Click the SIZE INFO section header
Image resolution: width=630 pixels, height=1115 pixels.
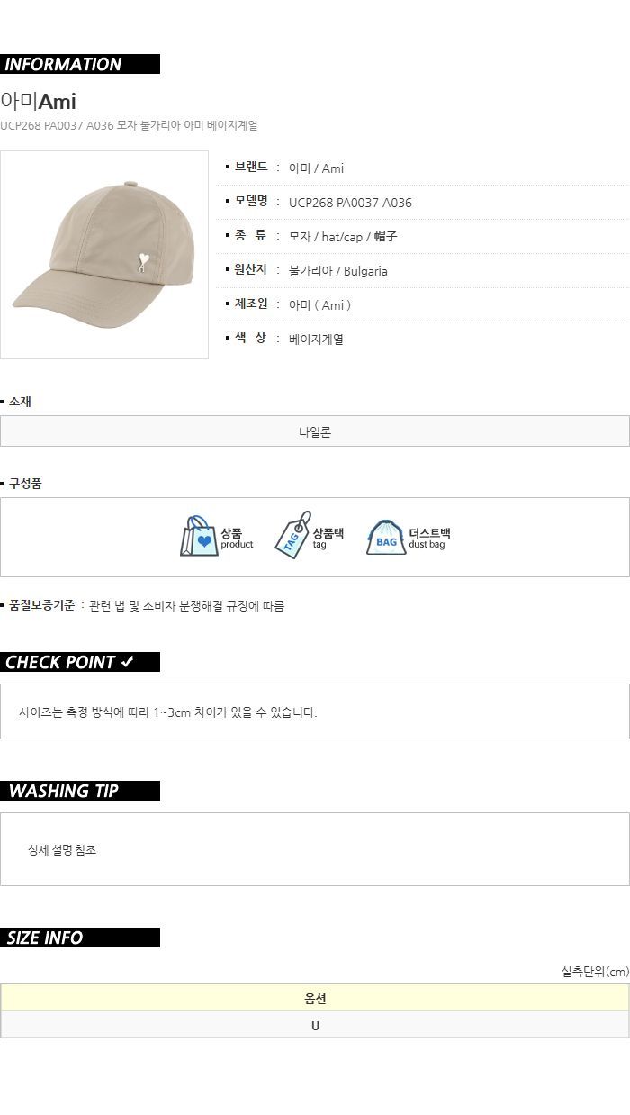pos(80,938)
